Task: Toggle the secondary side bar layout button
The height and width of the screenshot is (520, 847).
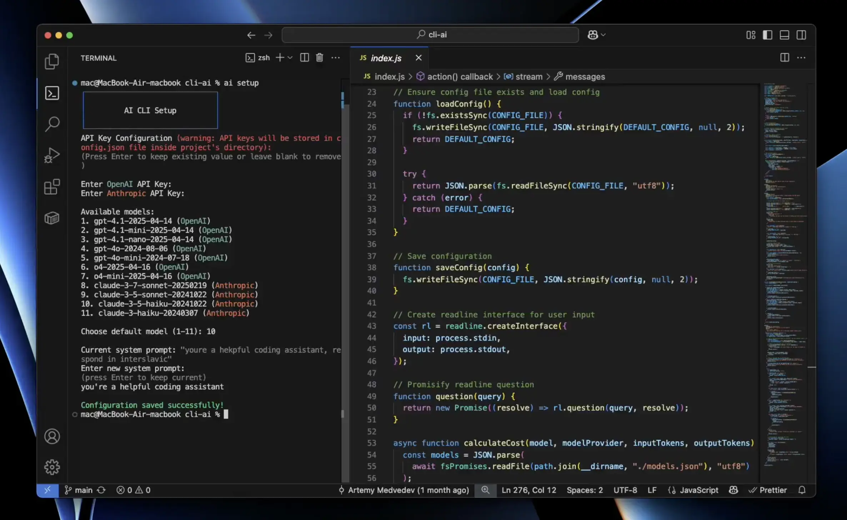Action: pos(801,35)
